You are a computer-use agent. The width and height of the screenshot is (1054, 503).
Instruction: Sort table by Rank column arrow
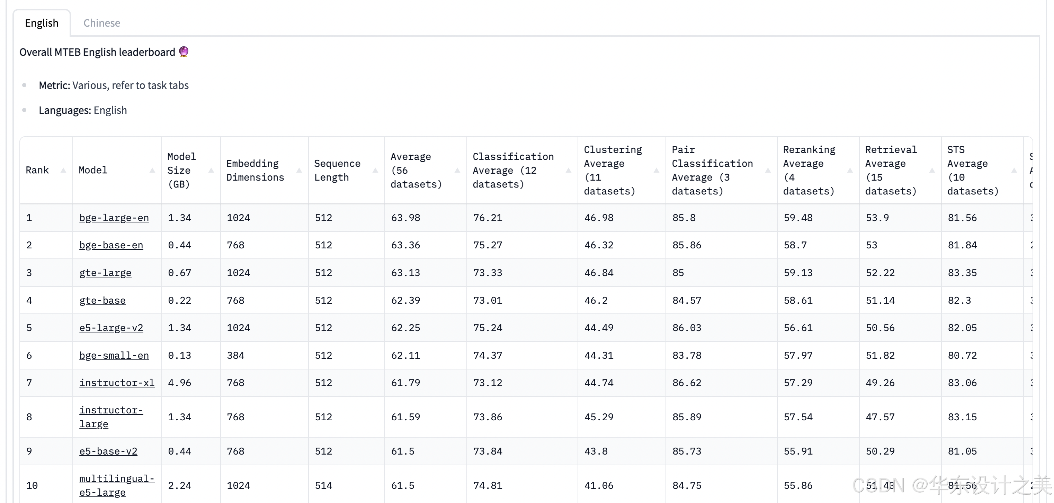pyautogui.click(x=63, y=170)
